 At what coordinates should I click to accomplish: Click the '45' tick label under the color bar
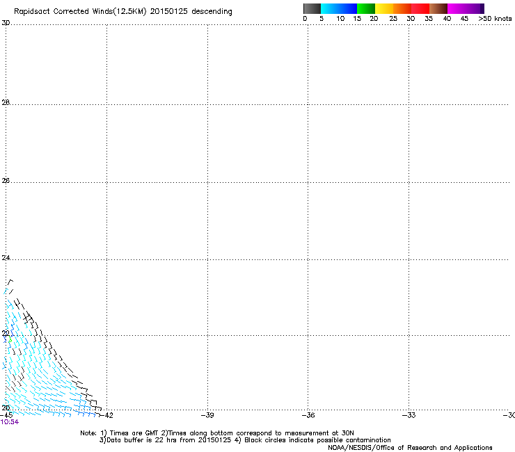[x=464, y=19]
